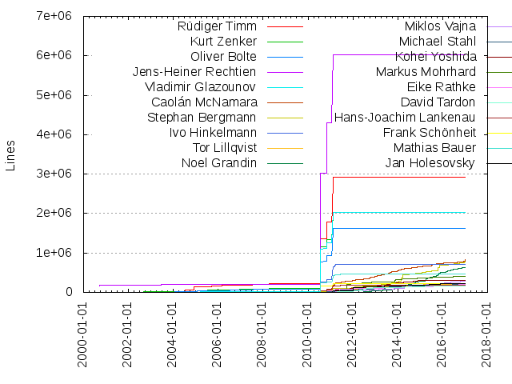
Task: Select the Ivo Hinkelmann legend entry
Action: pyautogui.click(x=213, y=133)
